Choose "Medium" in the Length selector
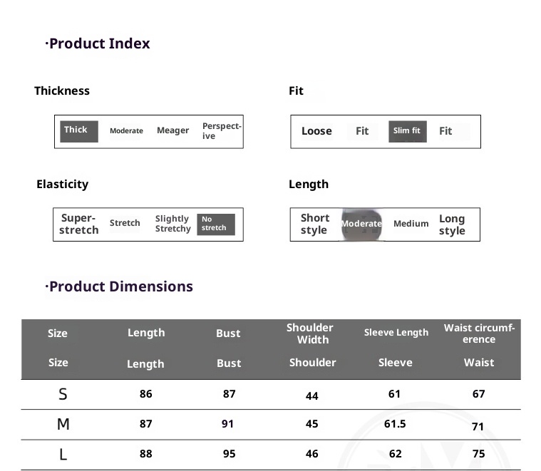 tap(411, 224)
